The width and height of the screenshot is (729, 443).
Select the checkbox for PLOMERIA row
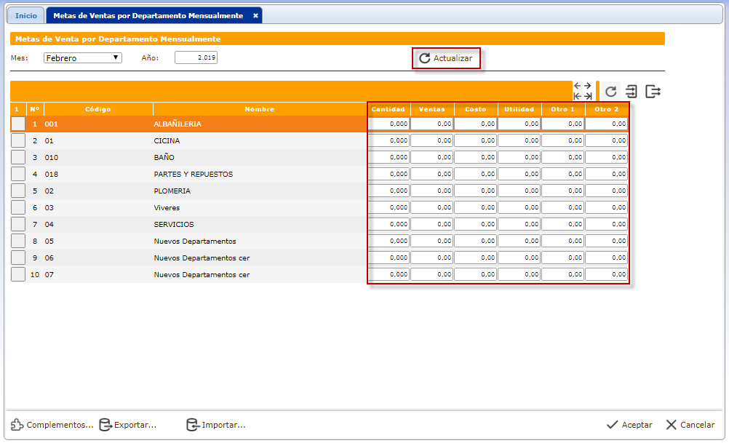[18, 191]
